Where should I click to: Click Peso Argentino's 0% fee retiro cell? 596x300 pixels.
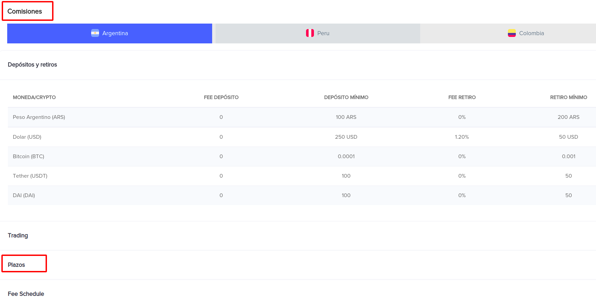(x=462, y=117)
